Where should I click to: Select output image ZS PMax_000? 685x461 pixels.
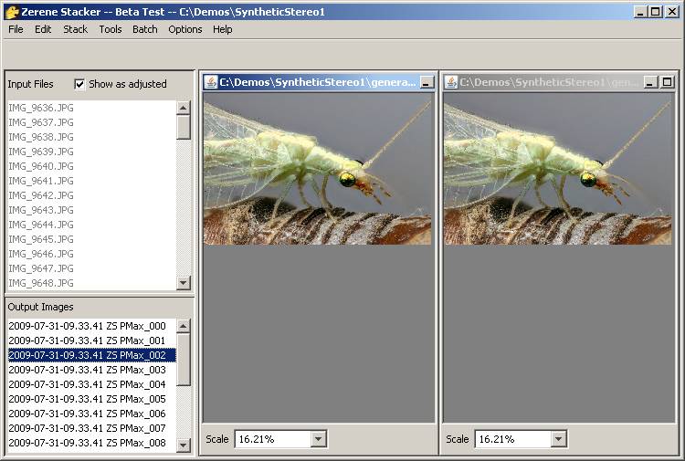[x=87, y=326]
